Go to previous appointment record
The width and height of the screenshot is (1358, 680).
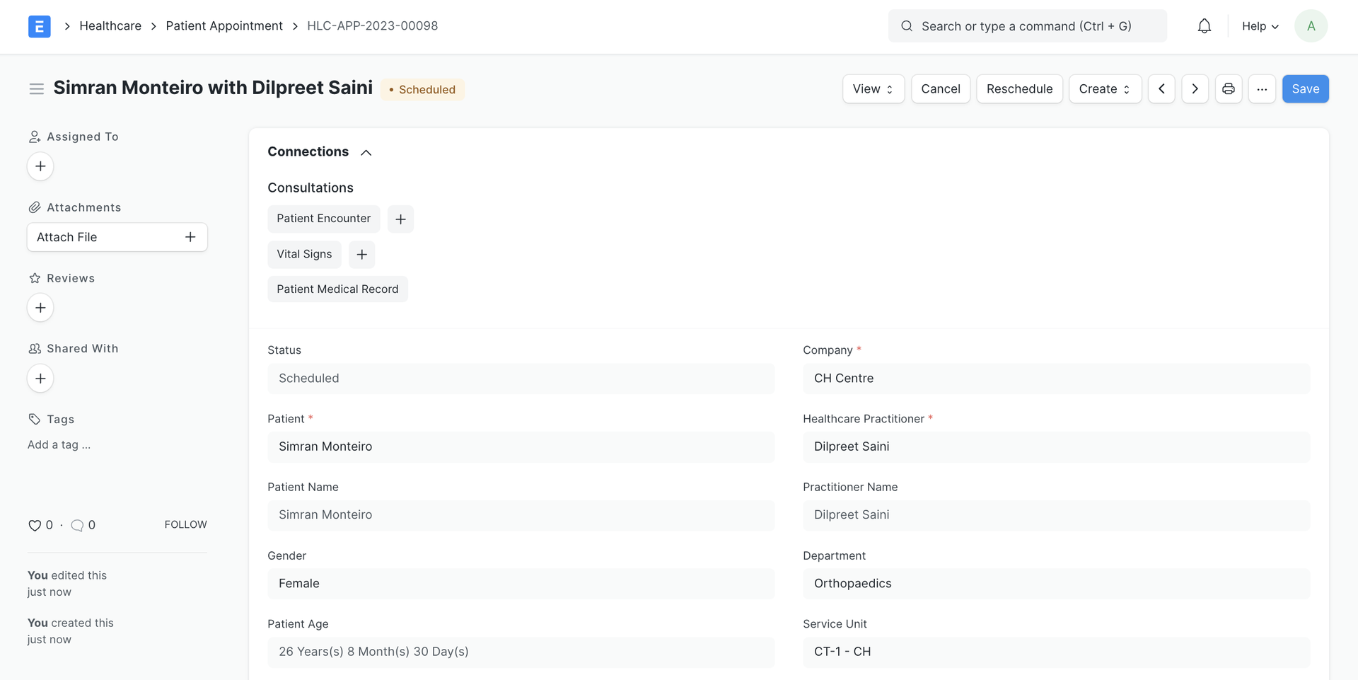[x=1161, y=89]
